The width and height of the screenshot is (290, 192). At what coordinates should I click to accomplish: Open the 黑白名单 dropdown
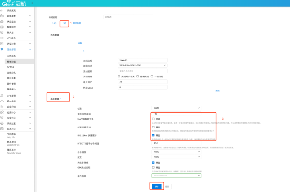(176, 175)
